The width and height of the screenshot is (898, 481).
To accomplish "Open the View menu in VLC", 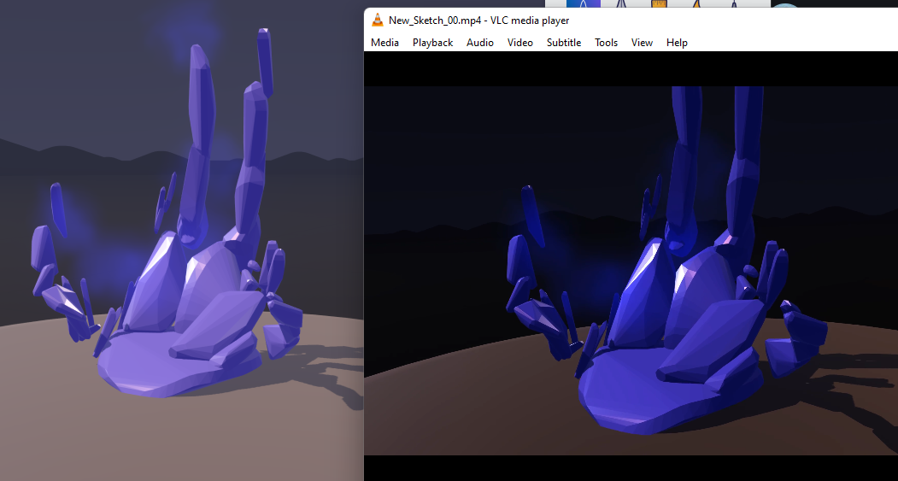I will [642, 43].
